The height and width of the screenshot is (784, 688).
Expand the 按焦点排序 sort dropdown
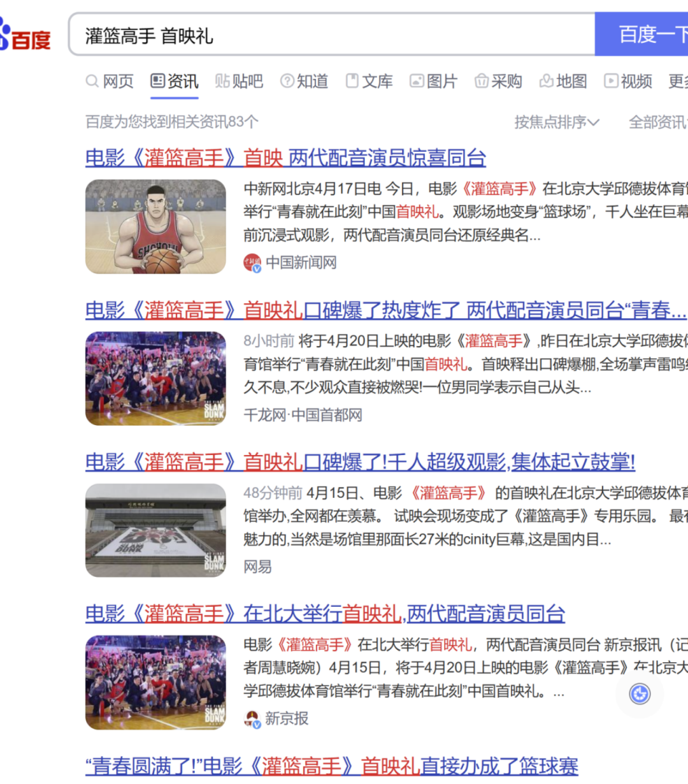click(x=556, y=122)
